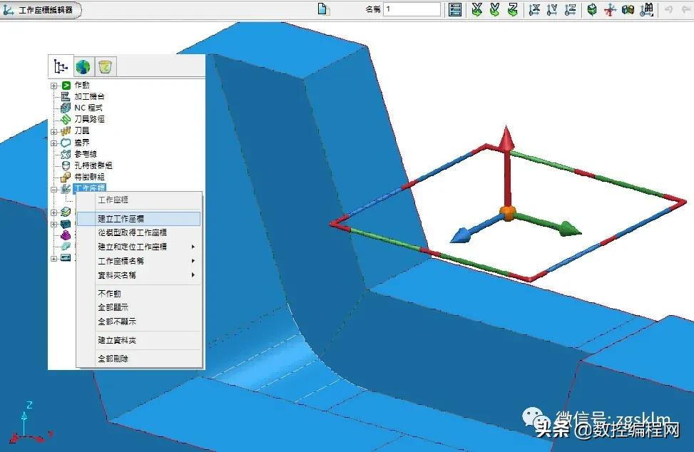
Task: Open the recycle bin tab
Action: point(105,67)
